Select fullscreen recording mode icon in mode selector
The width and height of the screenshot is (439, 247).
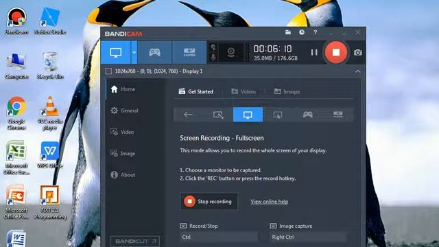[248, 115]
